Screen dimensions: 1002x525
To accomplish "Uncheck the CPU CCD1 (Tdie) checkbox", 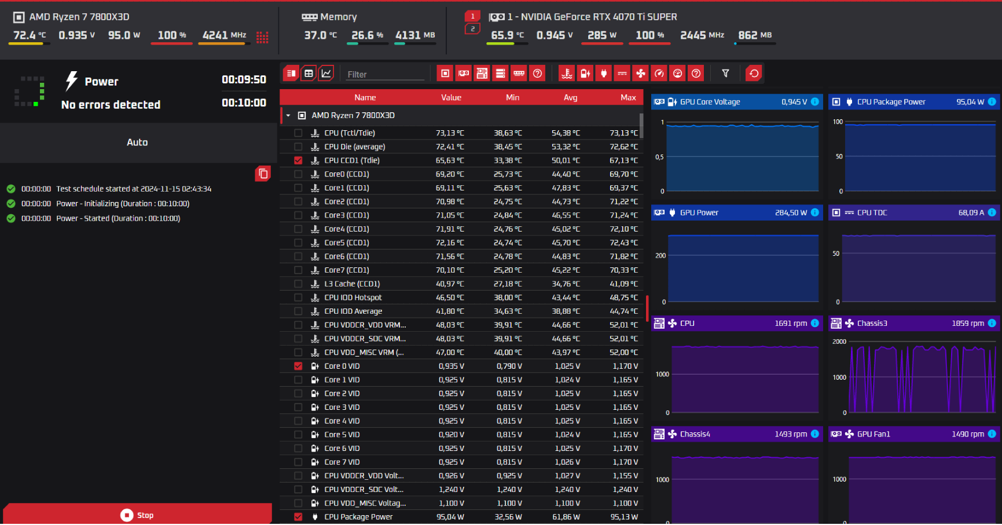I will click(x=298, y=160).
